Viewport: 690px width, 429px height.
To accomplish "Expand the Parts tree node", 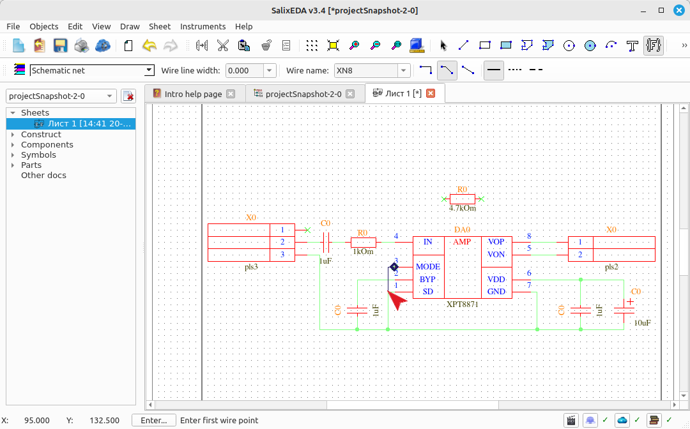I will pyautogui.click(x=13, y=165).
